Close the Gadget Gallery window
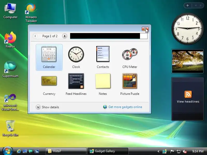 tap(145, 29)
